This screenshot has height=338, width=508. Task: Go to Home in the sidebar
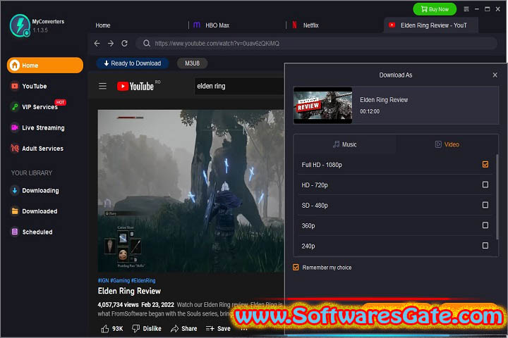[45, 65]
